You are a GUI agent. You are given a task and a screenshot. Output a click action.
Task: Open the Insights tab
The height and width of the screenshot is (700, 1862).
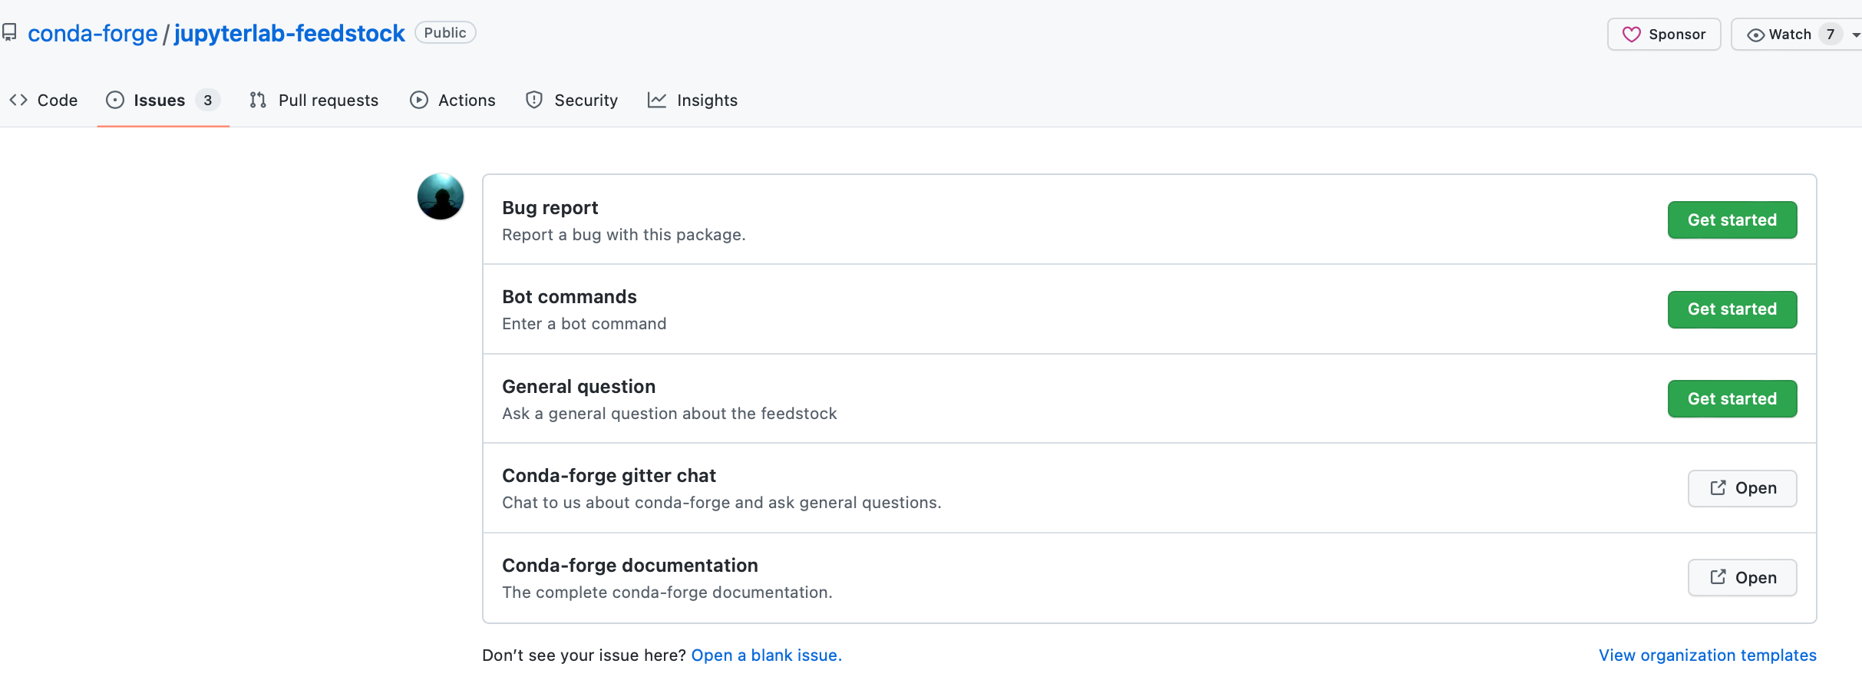(x=692, y=100)
